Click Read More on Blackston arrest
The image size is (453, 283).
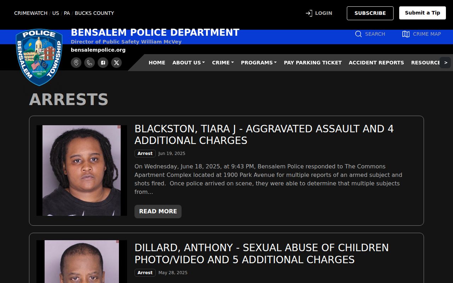[x=158, y=212]
